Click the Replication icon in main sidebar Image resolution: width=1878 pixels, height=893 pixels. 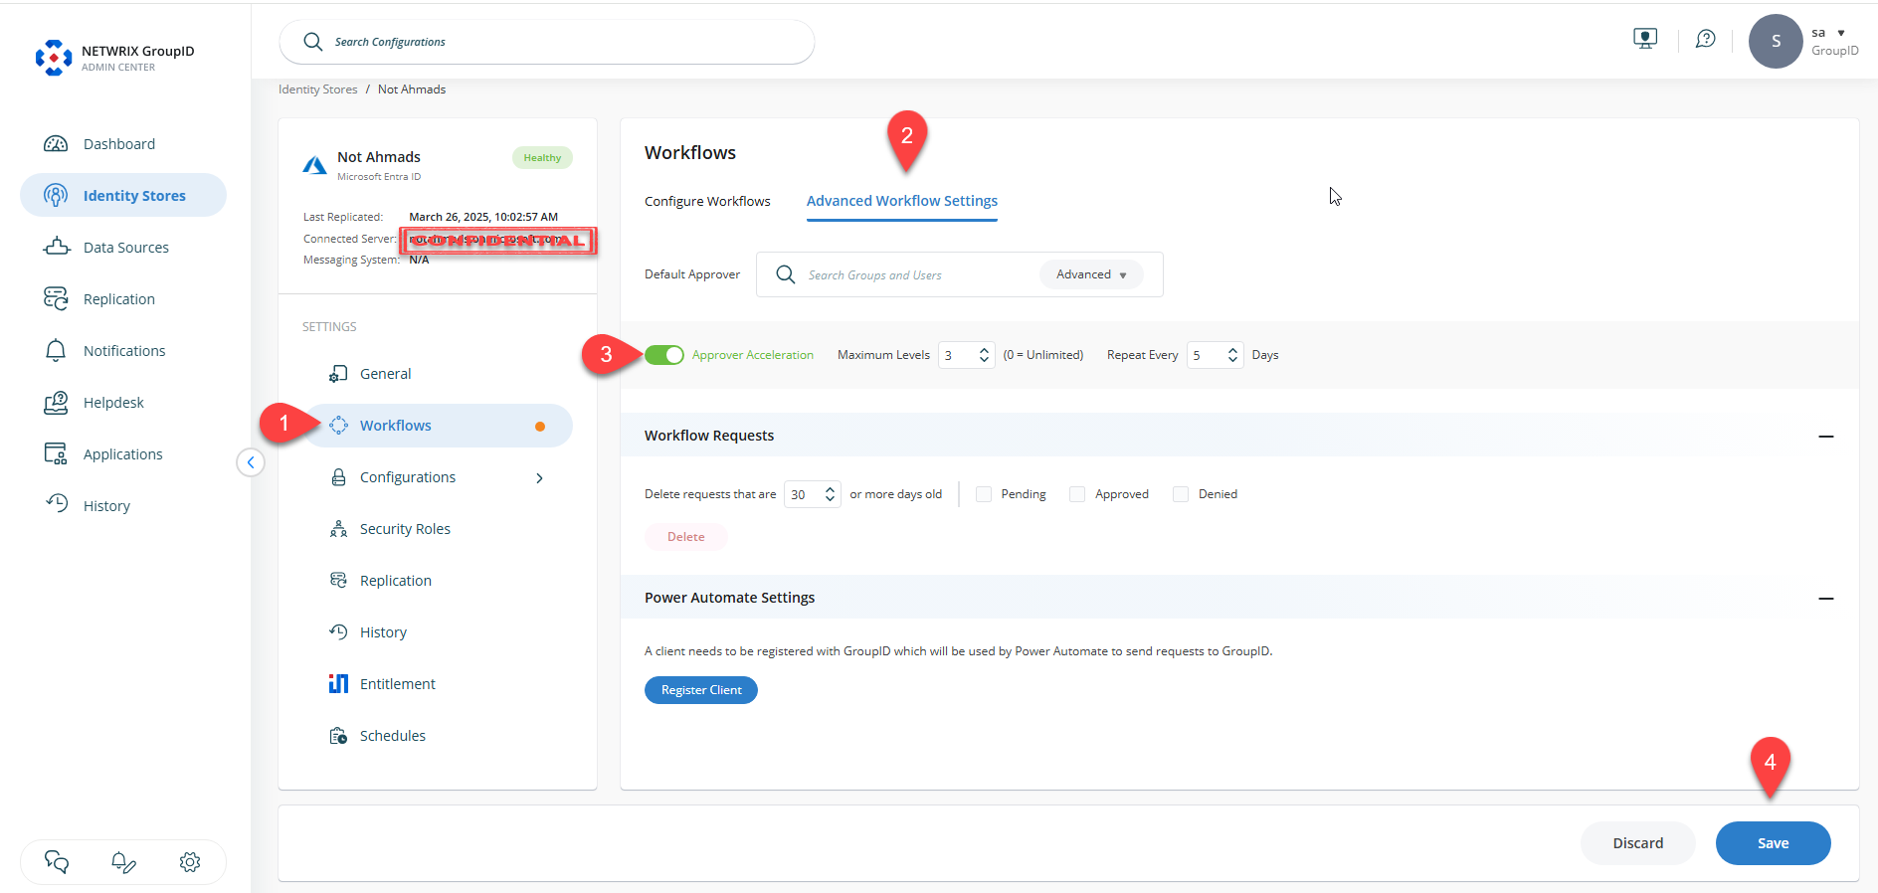56,298
